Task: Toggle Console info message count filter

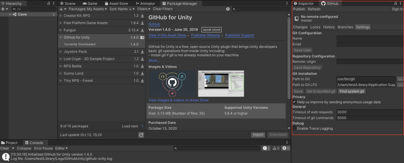Action: pos(266,148)
